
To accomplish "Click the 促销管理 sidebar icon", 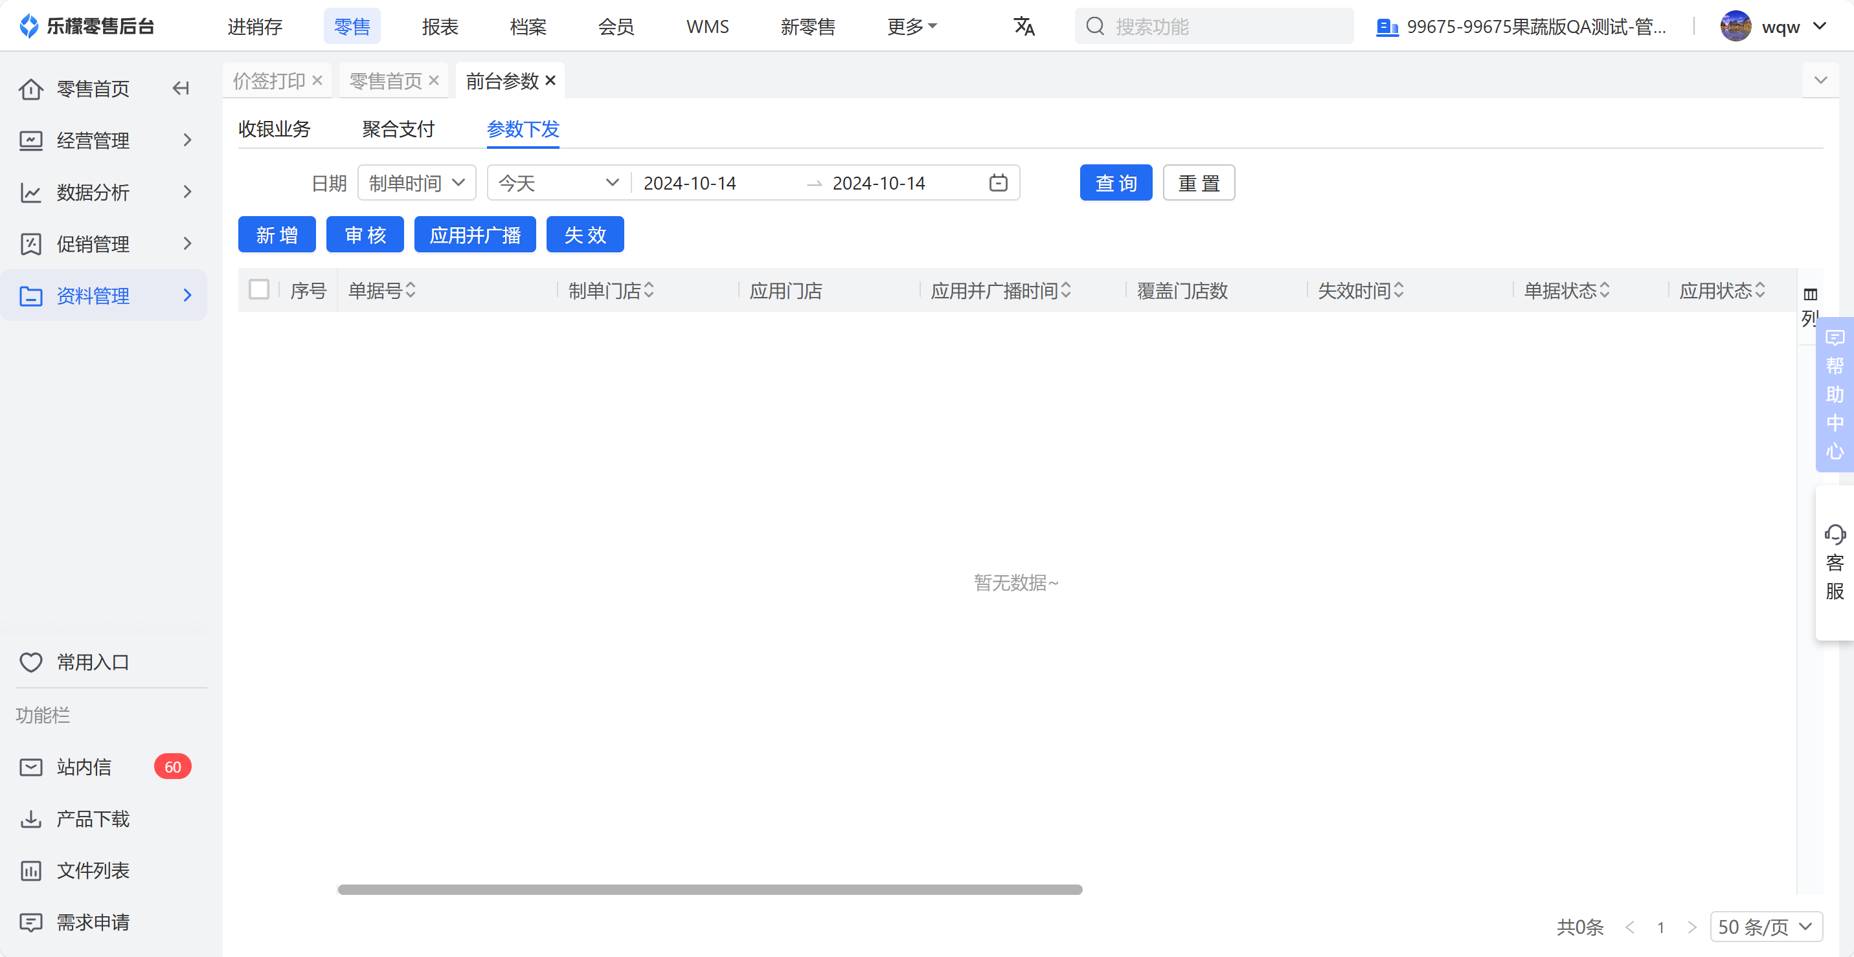I will 30,244.
